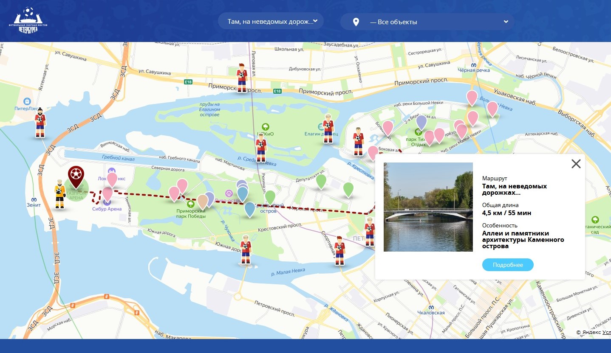
Task: Click the "Гребной канал" water label
Action: pyautogui.click(x=118, y=159)
